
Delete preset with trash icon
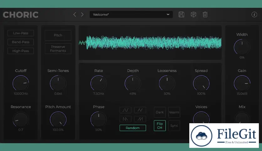click(x=205, y=15)
